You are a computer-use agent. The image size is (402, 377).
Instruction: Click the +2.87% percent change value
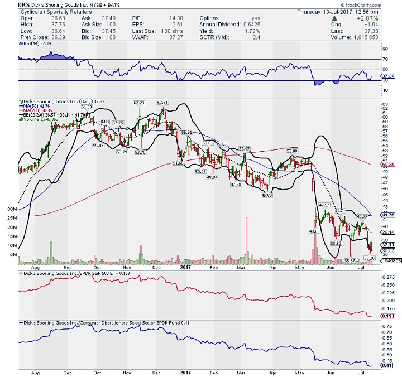(x=367, y=18)
